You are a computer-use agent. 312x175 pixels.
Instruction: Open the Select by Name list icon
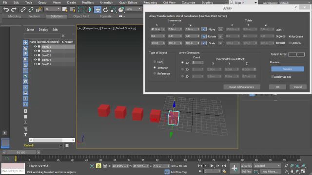tap(73, 9)
